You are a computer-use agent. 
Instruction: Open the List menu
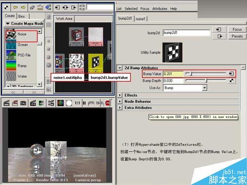(x=119, y=9)
